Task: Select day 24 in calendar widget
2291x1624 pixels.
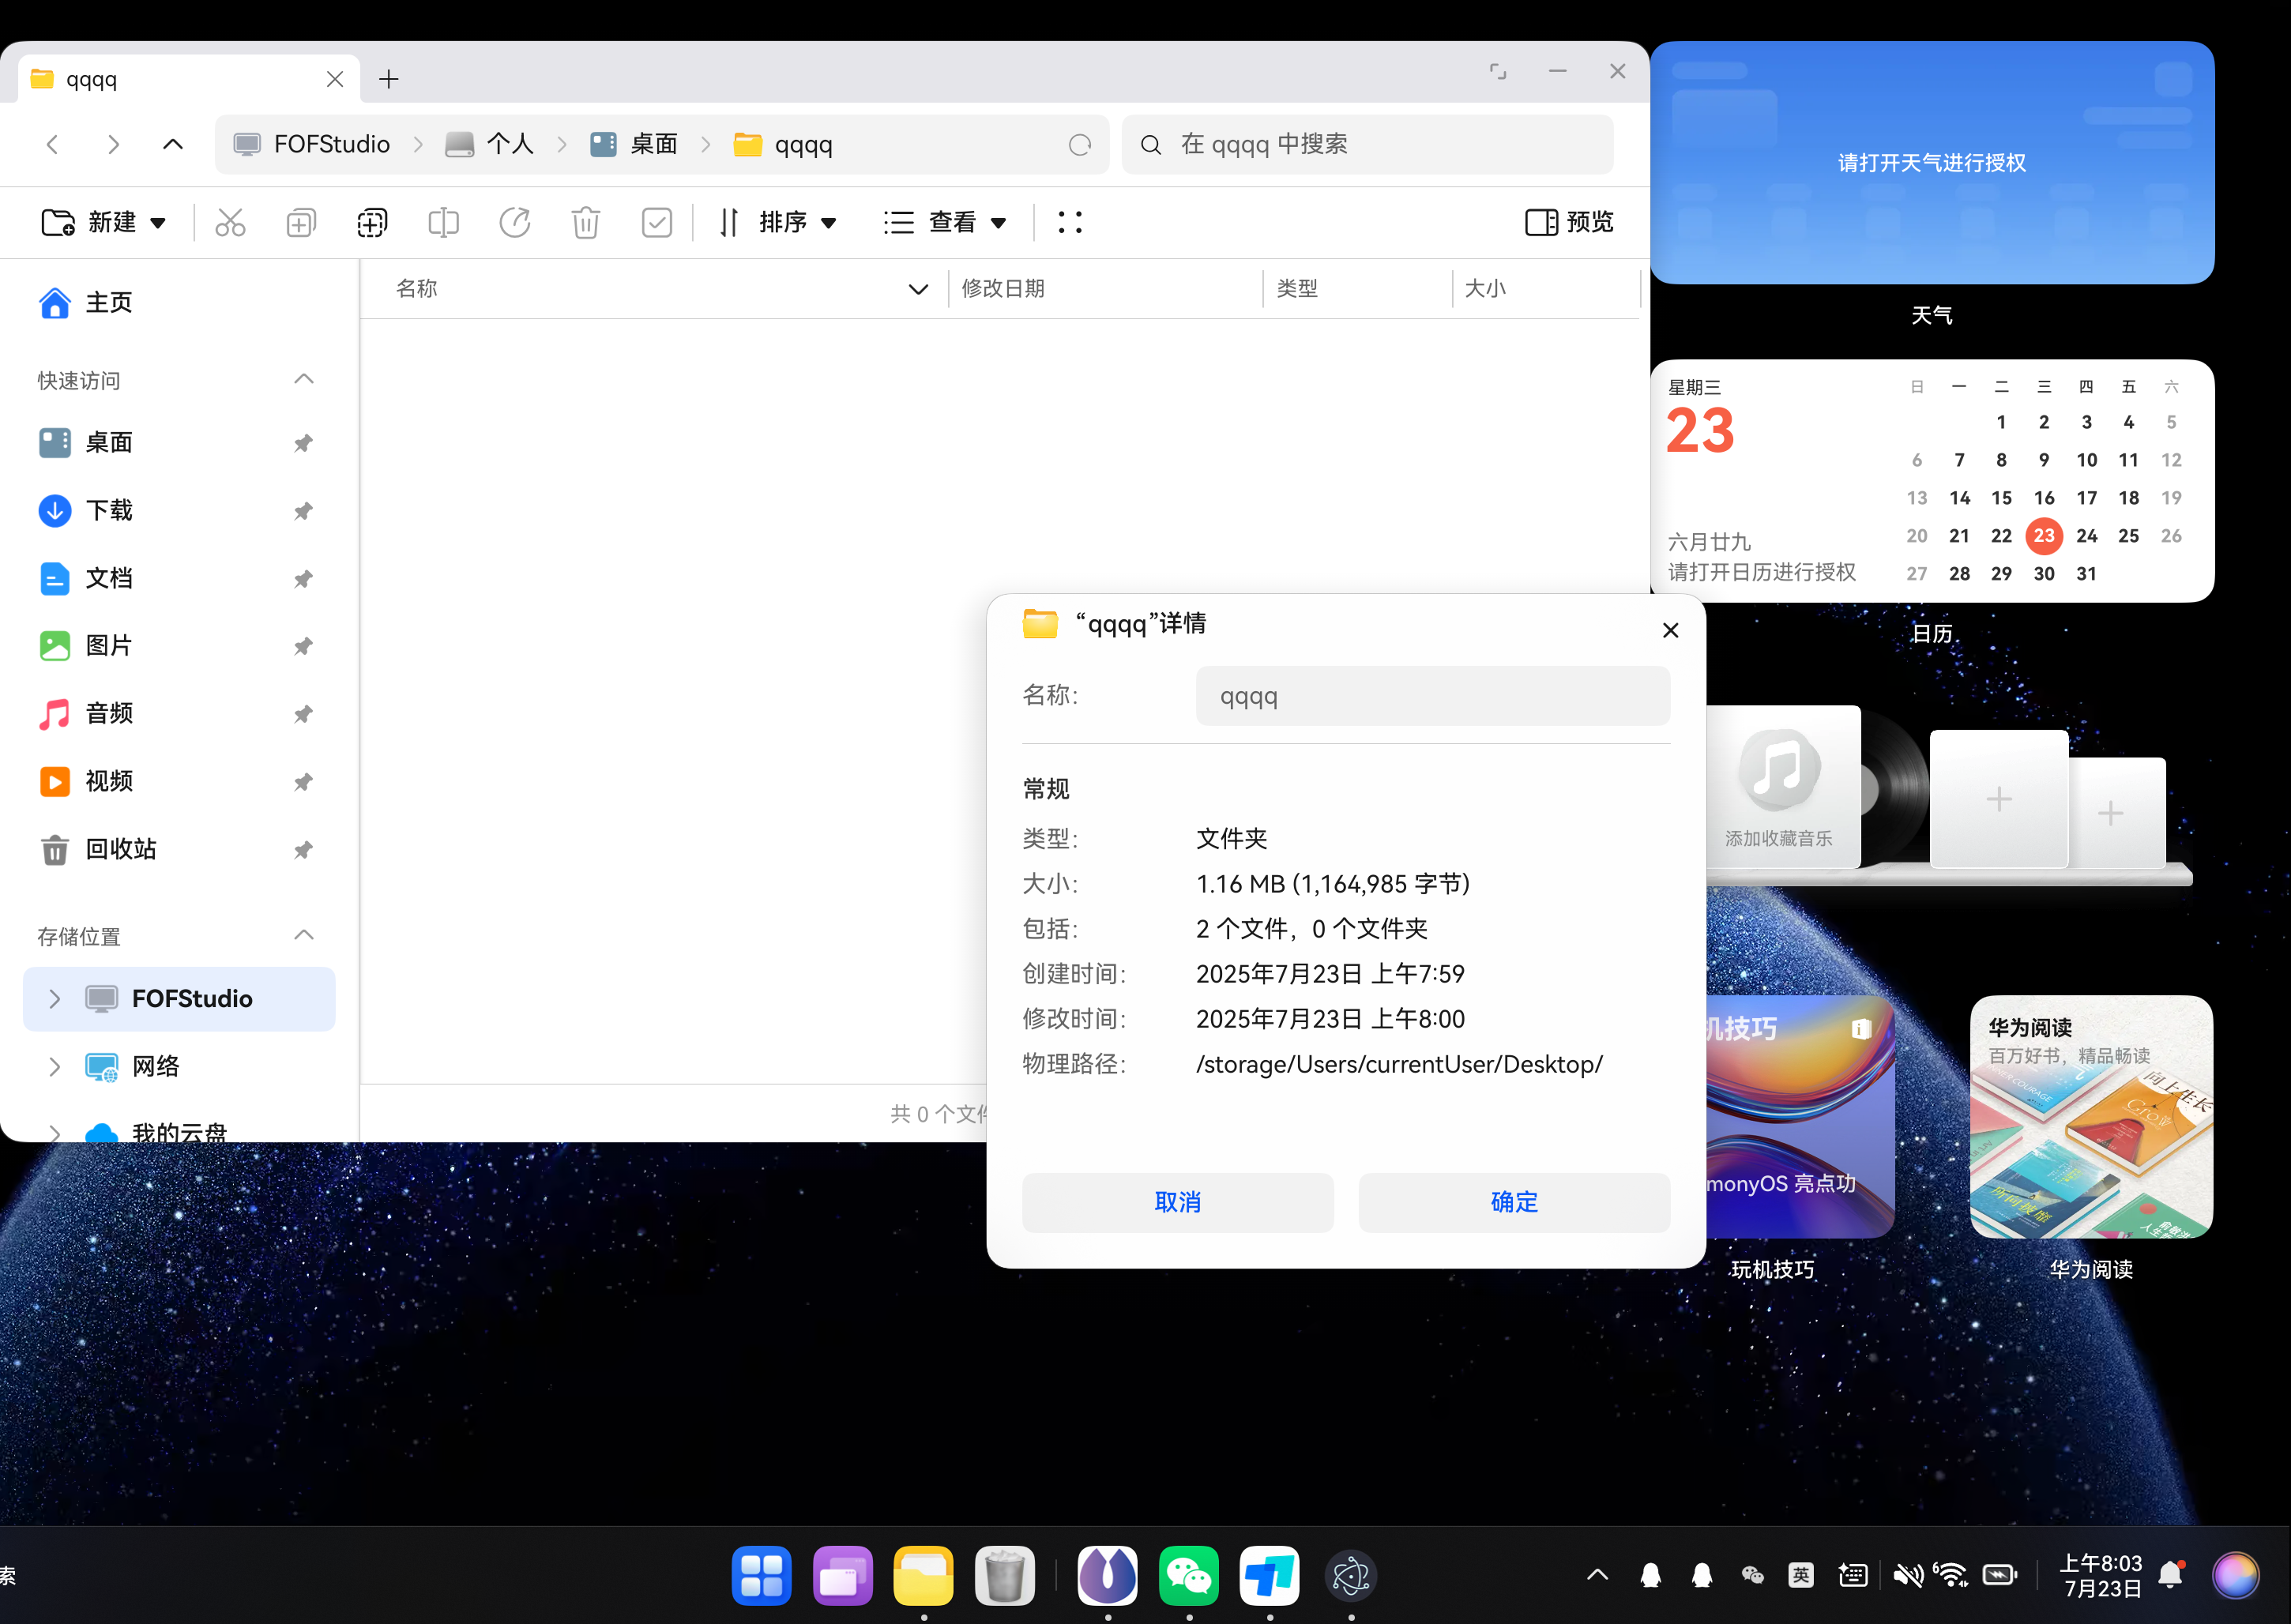Action: (x=2086, y=536)
